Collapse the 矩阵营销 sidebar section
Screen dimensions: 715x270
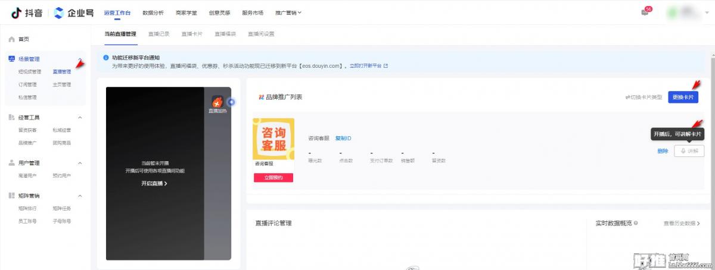tap(80, 196)
